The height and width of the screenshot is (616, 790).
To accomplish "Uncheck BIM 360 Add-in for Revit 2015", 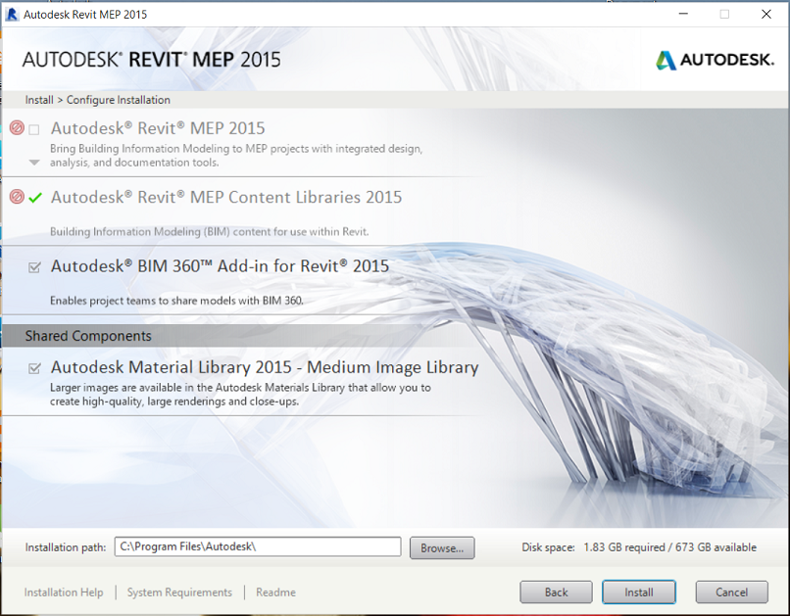I will pyautogui.click(x=34, y=267).
